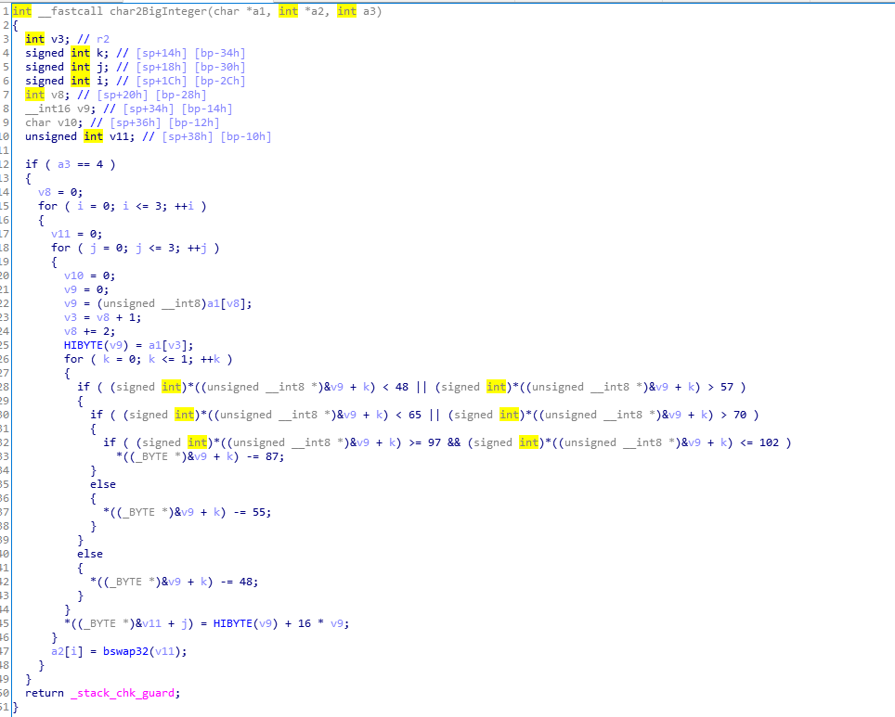Click the [sp+18h] stack offset comment

click(162, 68)
